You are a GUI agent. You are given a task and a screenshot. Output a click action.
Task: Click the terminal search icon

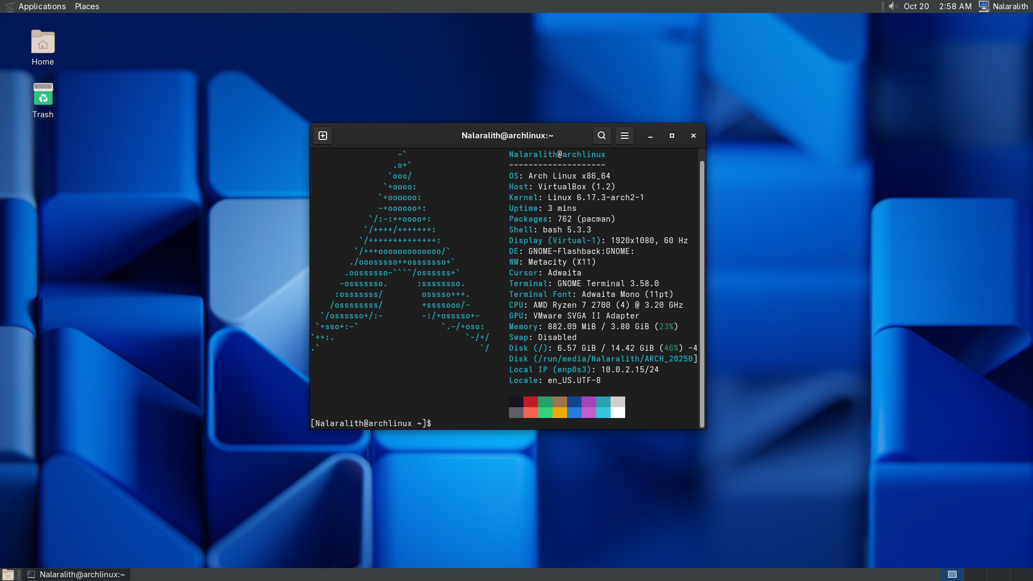click(x=602, y=136)
